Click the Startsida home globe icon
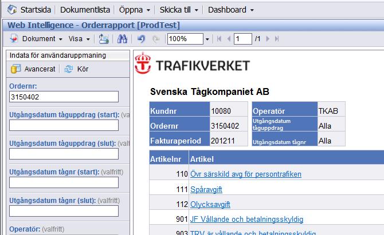The width and height of the screenshot is (384, 235). [x=12, y=10]
